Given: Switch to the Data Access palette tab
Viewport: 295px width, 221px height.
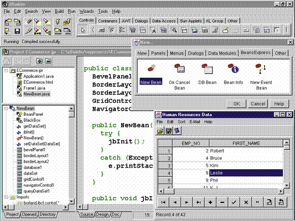Looking at the screenshot, I should [164, 21].
